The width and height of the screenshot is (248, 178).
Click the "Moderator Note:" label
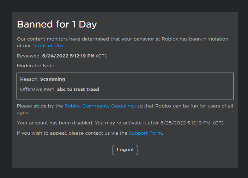point(36,66)
